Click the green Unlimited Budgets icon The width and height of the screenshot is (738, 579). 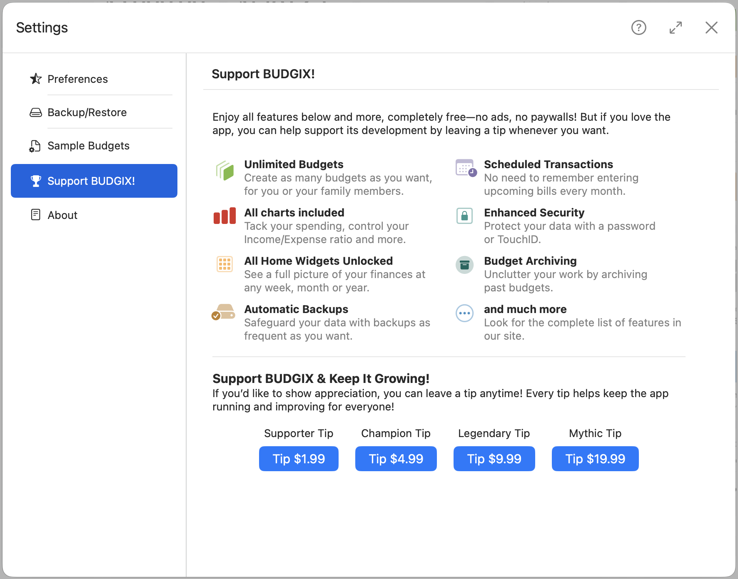(x=224, y=171)
